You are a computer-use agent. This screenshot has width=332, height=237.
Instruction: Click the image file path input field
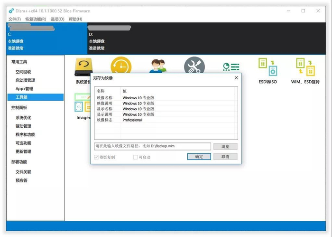(x=152, y=146)
